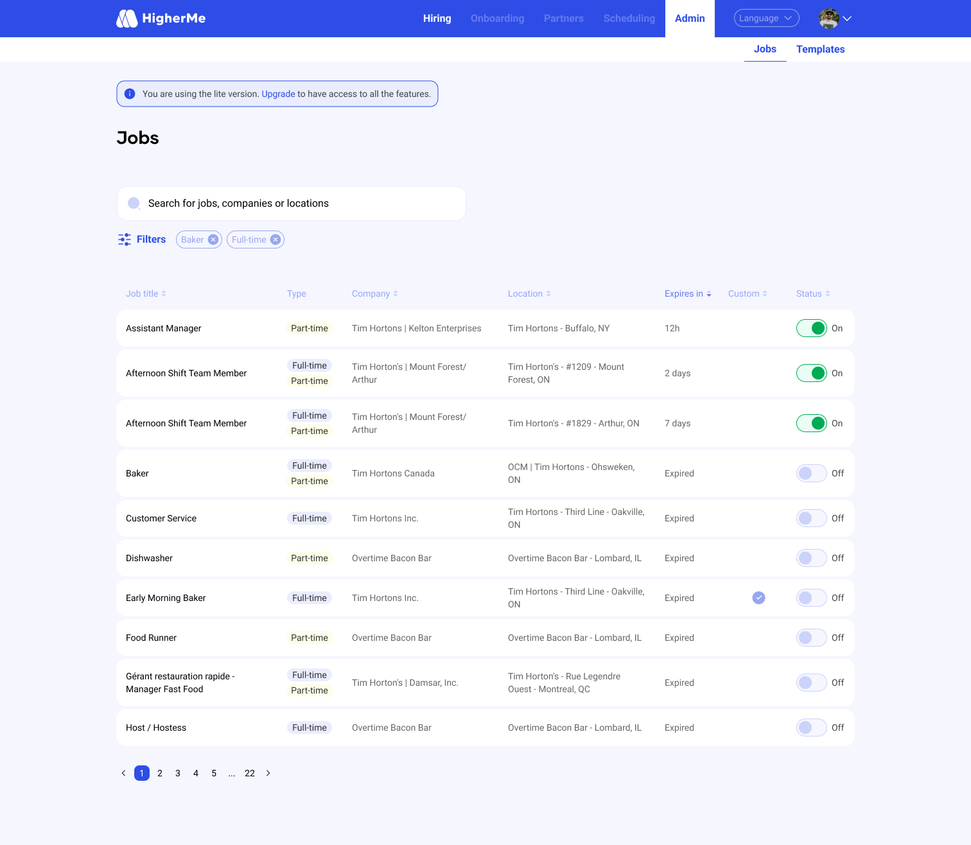971x845 pixels.
Task: Open the Hiring section
Action: [x=437, y=19]
